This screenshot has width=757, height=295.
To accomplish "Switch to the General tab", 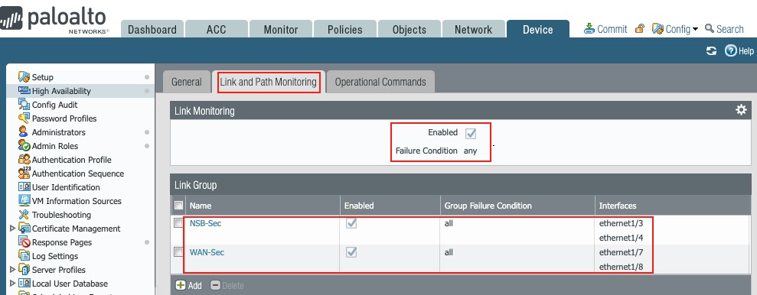I will 186,82.
